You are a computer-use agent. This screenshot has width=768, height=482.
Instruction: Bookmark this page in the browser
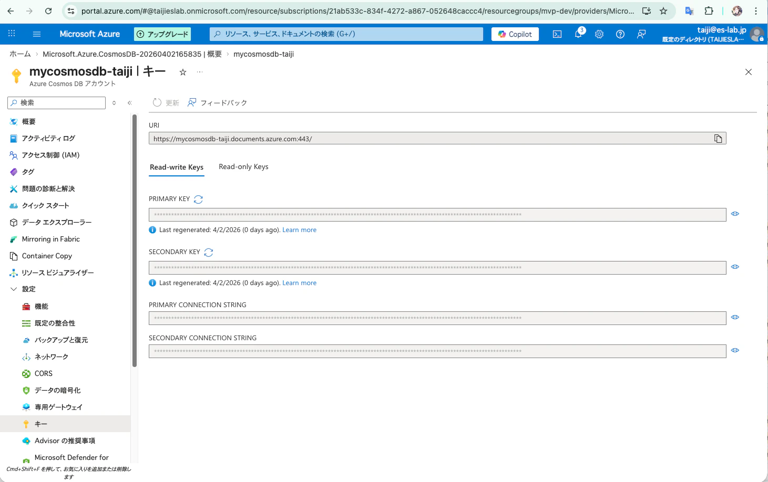[x=663, y=11]
